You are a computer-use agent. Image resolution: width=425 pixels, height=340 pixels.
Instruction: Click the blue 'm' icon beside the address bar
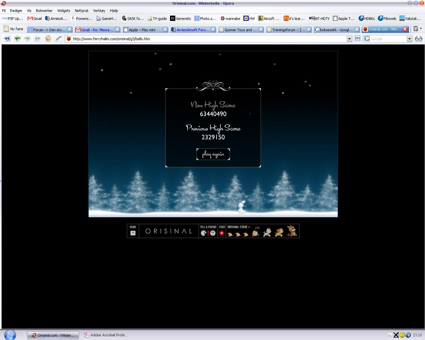357,39
